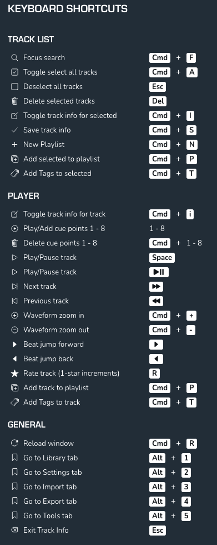
Task: Click the right-arrow key badge for Beat jump forward
Action: coord(157,345)
